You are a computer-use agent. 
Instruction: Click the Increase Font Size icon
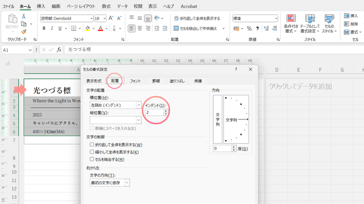coord(111,18)
